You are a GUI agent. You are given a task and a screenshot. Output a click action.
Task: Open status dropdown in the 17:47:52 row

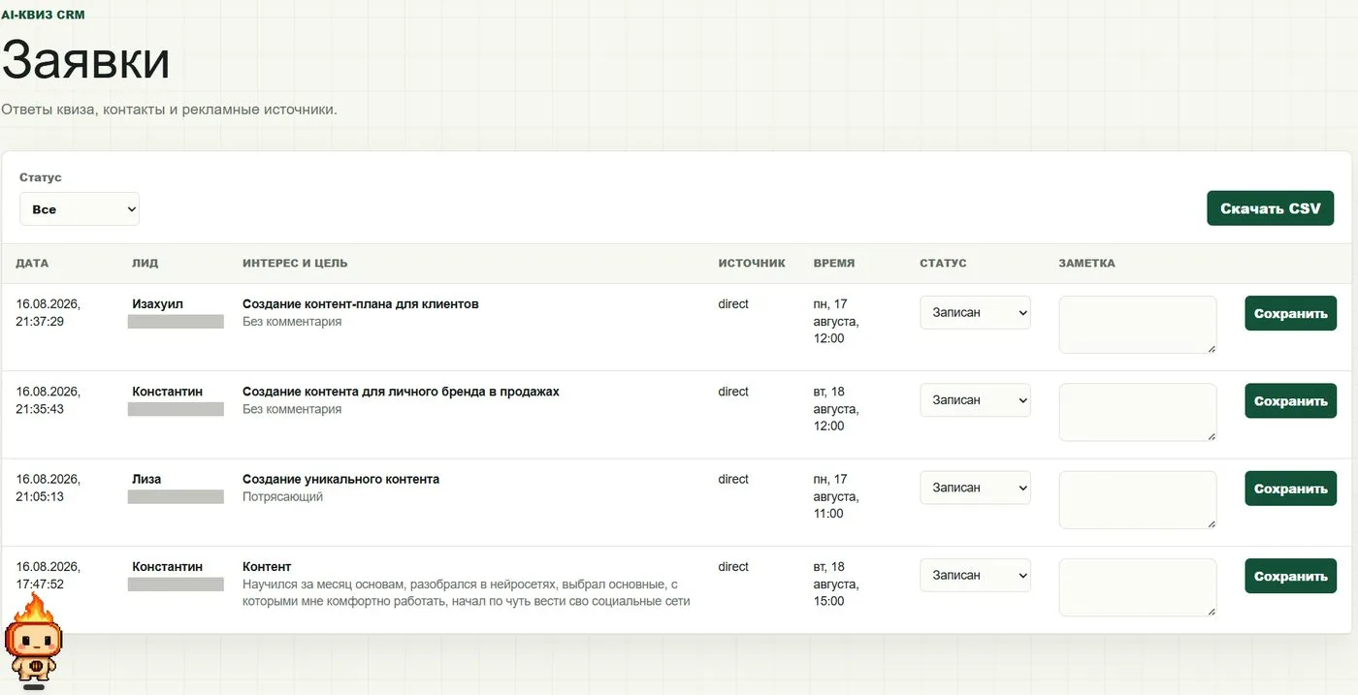coord(975,575)
